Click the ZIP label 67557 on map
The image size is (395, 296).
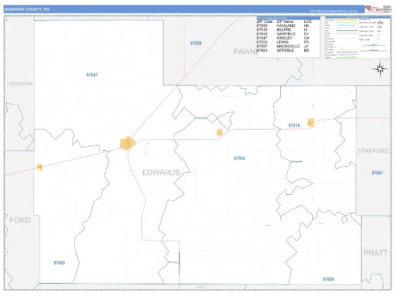[377, 173]
